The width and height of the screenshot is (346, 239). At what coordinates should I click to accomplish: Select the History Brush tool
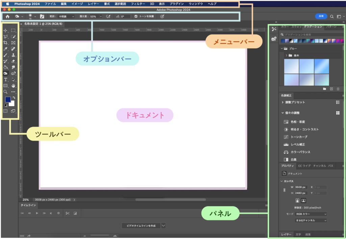click(x=5, y=61)
